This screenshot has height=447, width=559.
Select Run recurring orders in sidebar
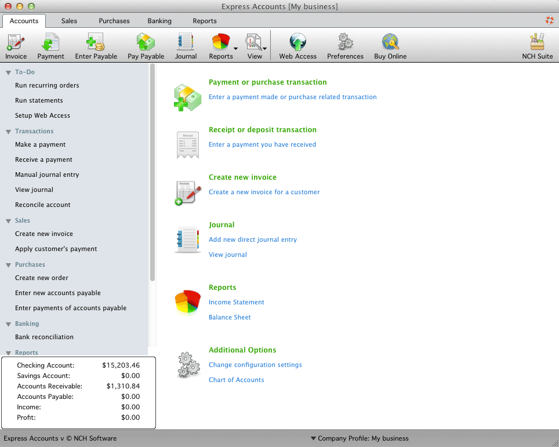tap(47, 85)
